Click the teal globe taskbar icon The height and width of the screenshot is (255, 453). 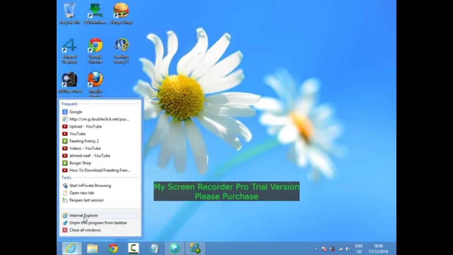point(175,248)
